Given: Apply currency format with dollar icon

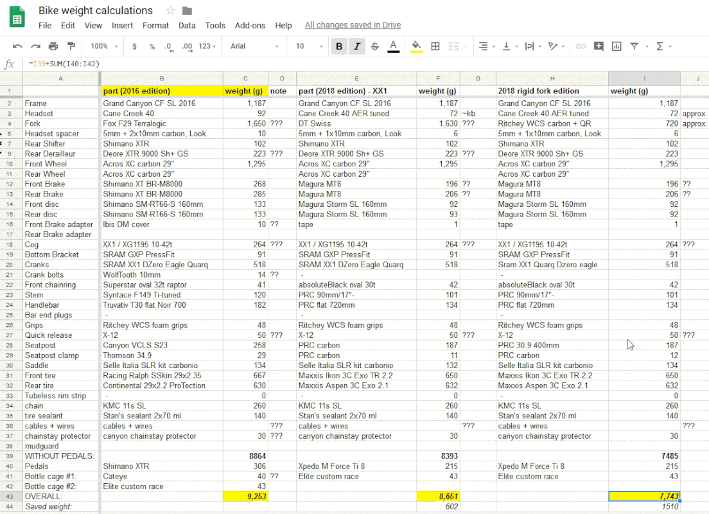Looking at the screenshot, I should (134, 46).
